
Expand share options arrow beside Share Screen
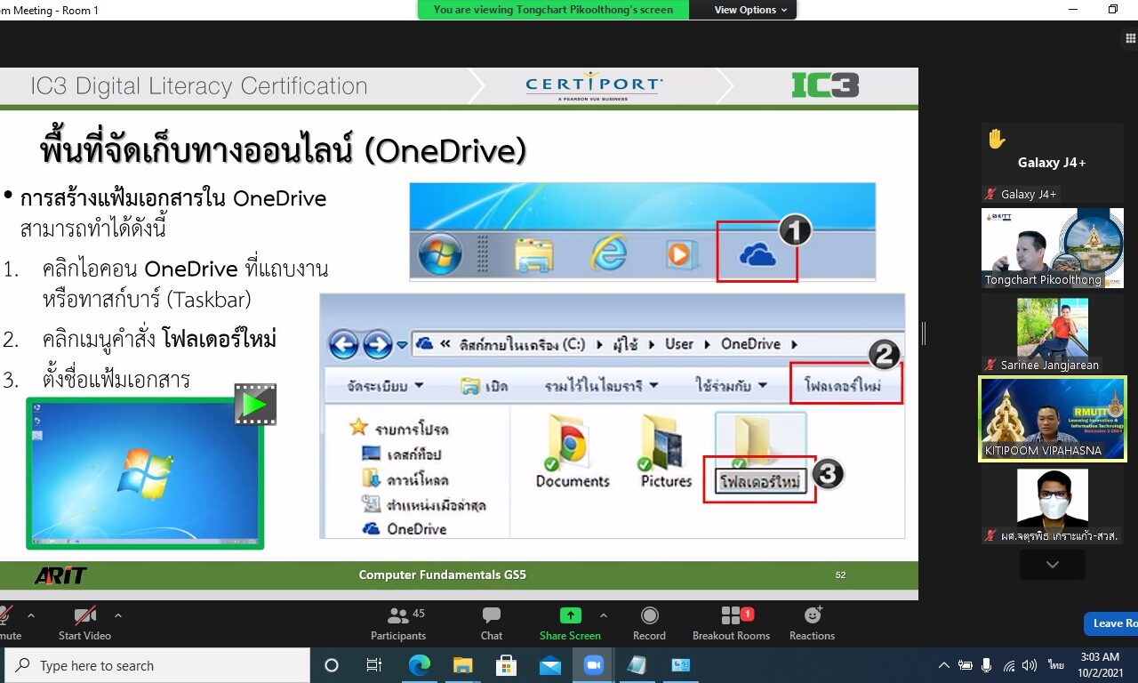click(604, 615)
